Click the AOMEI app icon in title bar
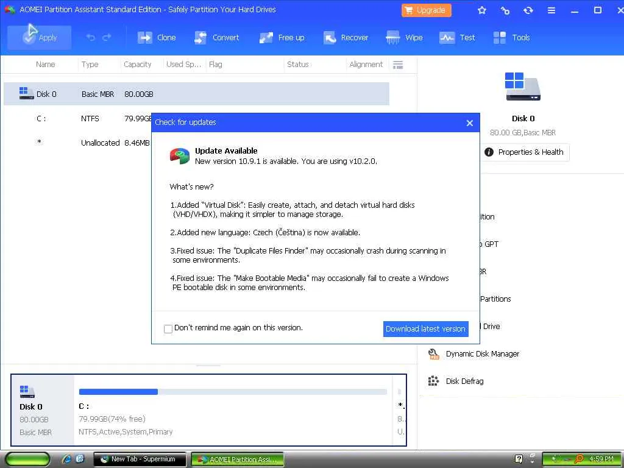Screen dimensions: 624x468 [10, 10]
